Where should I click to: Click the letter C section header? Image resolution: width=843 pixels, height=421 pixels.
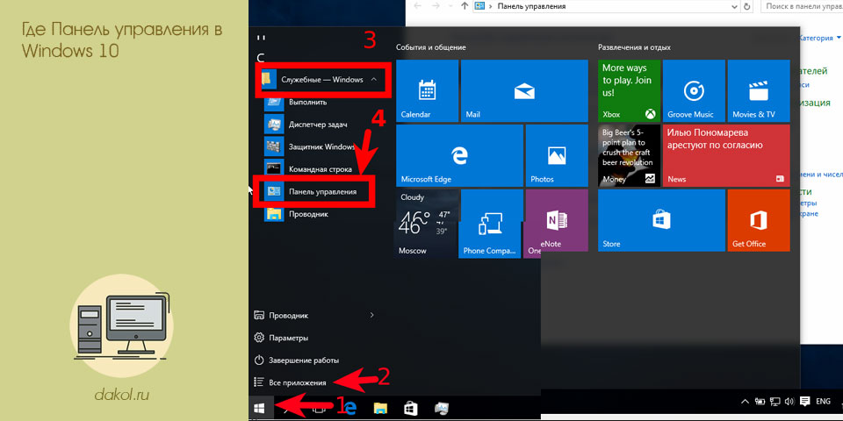pos(262,57)
